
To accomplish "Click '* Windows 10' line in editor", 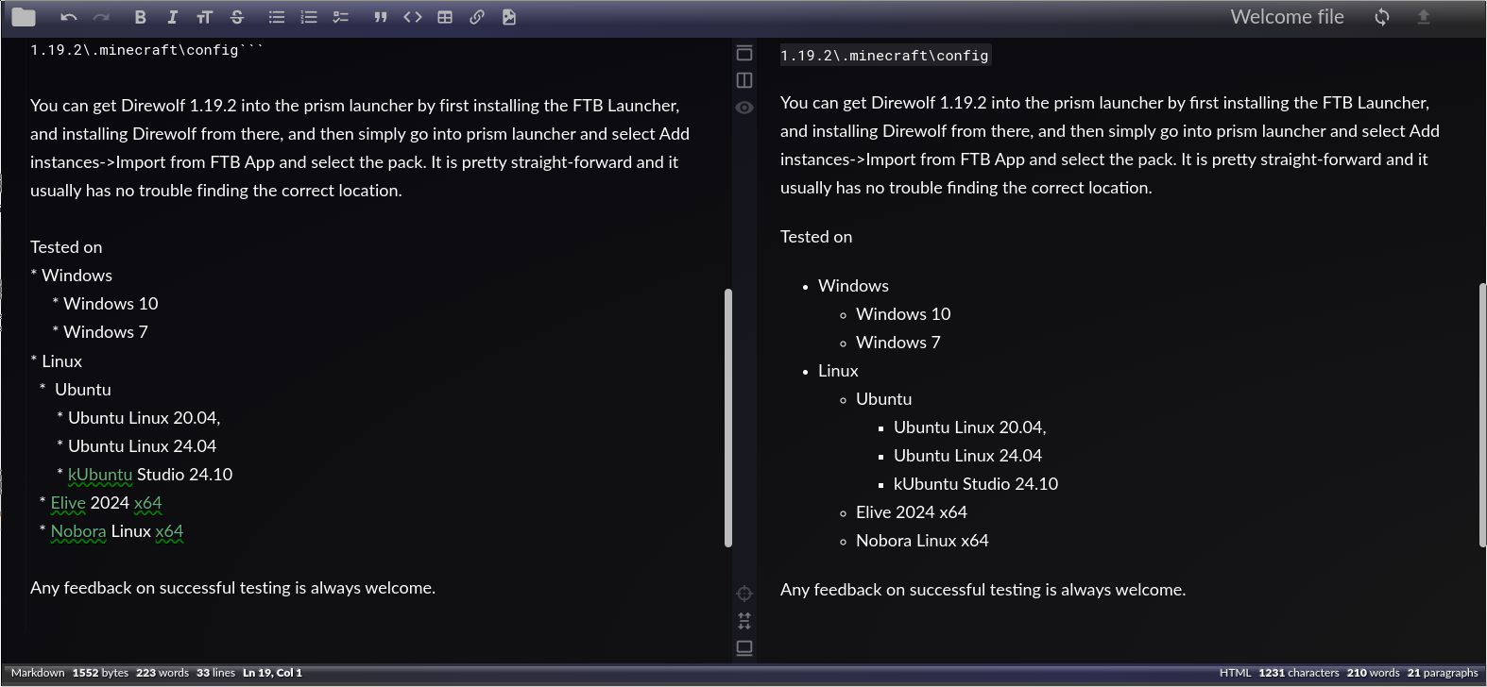I will [105, 304].
